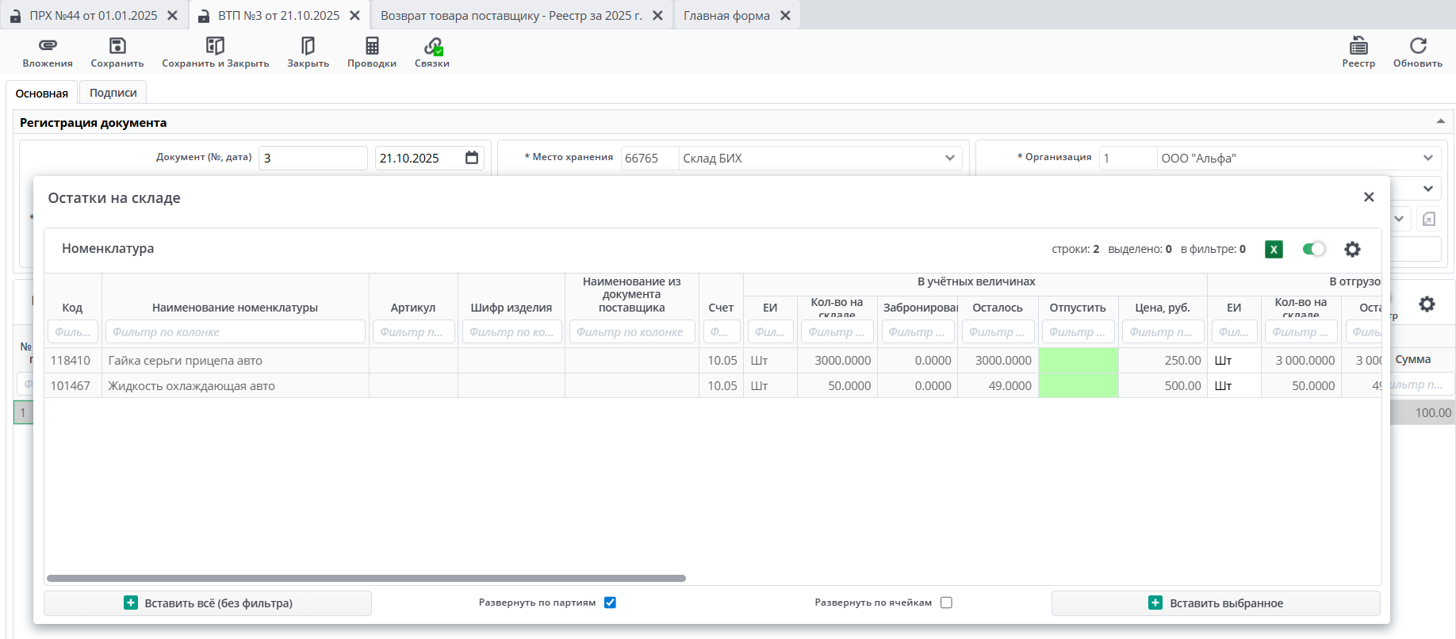Toggle the green switch in Номенклатура header
This screenshot has width=1456, height=639.
click(x=1313, y=249)
